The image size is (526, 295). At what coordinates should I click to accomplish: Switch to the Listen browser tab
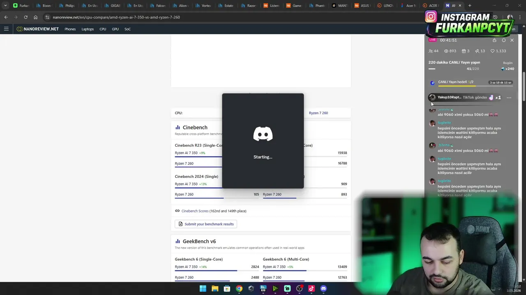(271, 6)
